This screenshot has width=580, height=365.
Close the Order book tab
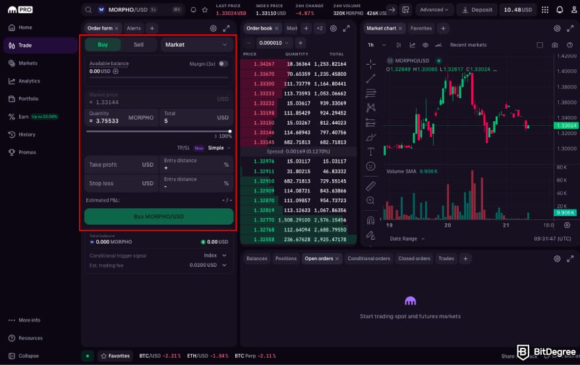point(277,28)
